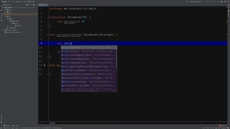Choose aProcess: Process completion suggestion
This screenshot has width=230, height=129.
[89, 51]
